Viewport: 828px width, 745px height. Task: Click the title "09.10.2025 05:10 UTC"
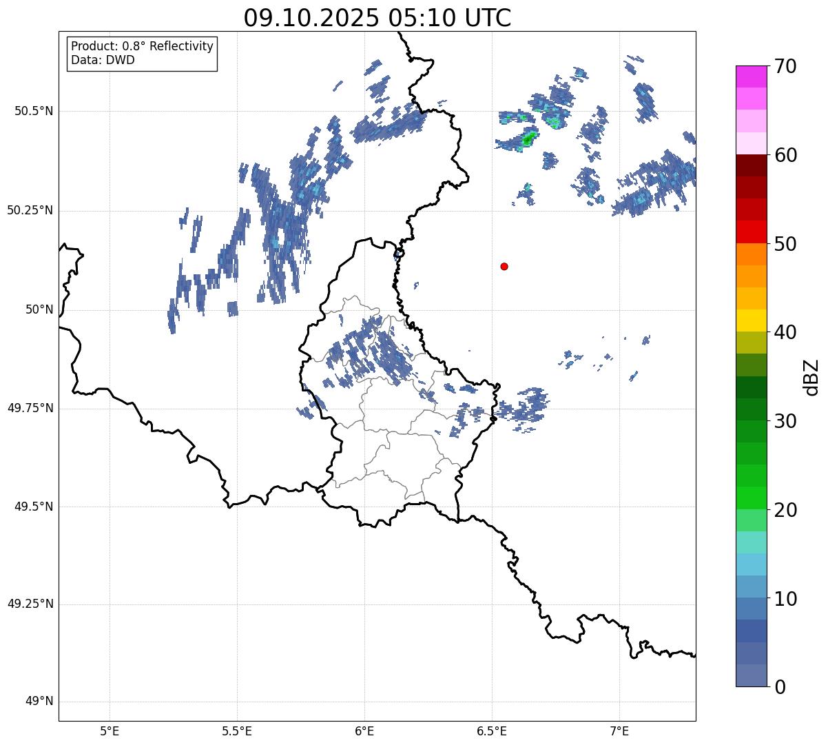(377, 18)
